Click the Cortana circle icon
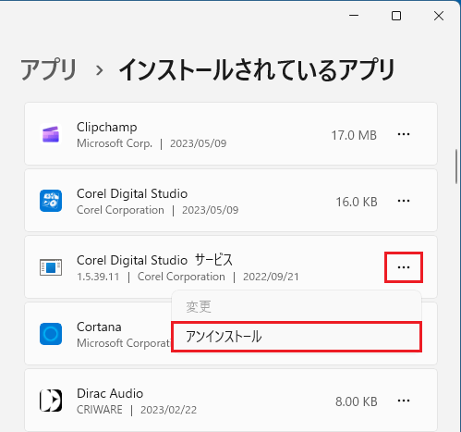 tap(51, 334)
